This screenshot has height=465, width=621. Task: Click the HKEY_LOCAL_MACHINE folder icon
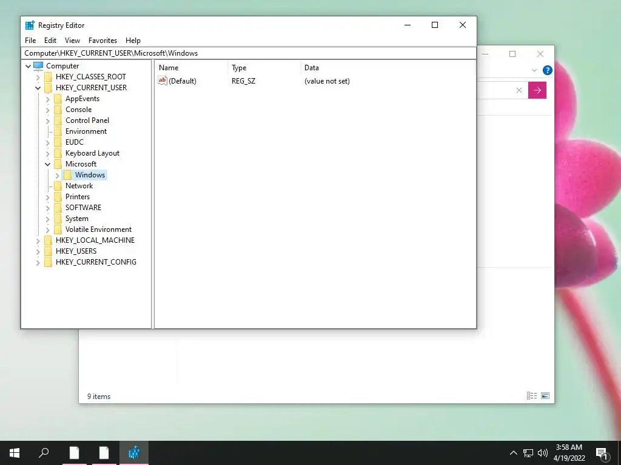(48, 240)
